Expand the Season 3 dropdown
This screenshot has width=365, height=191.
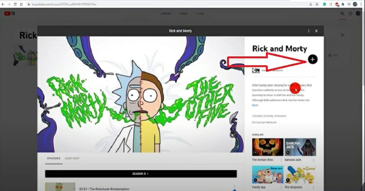(x=141, y=174)
